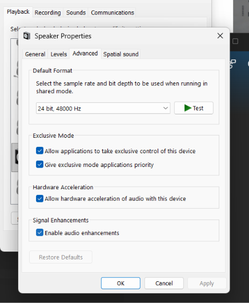Switch to Playback tab in Sound window
249x303 pixels.
pyautogui.click(x=18, y=12)
